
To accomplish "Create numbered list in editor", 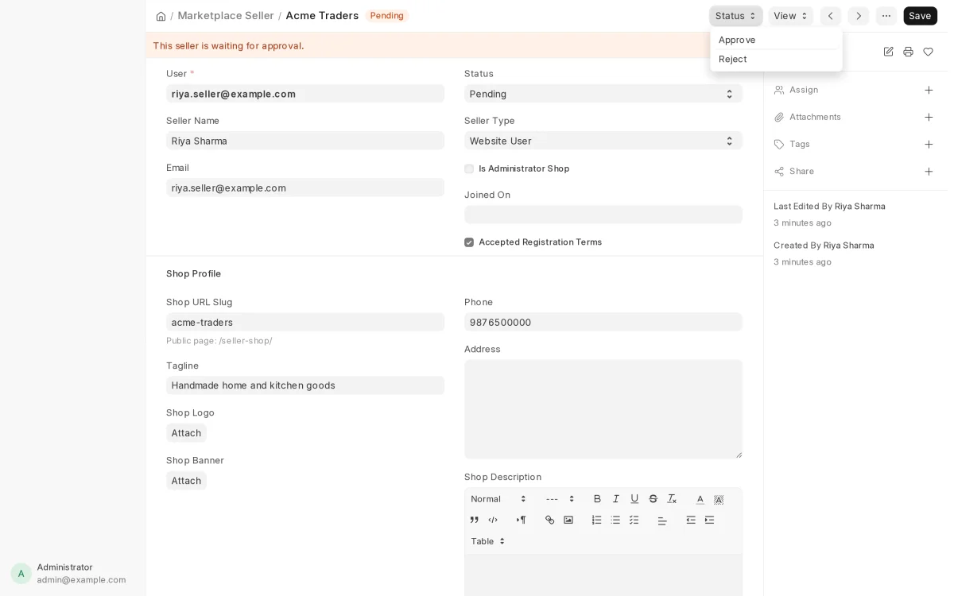I will 596,520.
